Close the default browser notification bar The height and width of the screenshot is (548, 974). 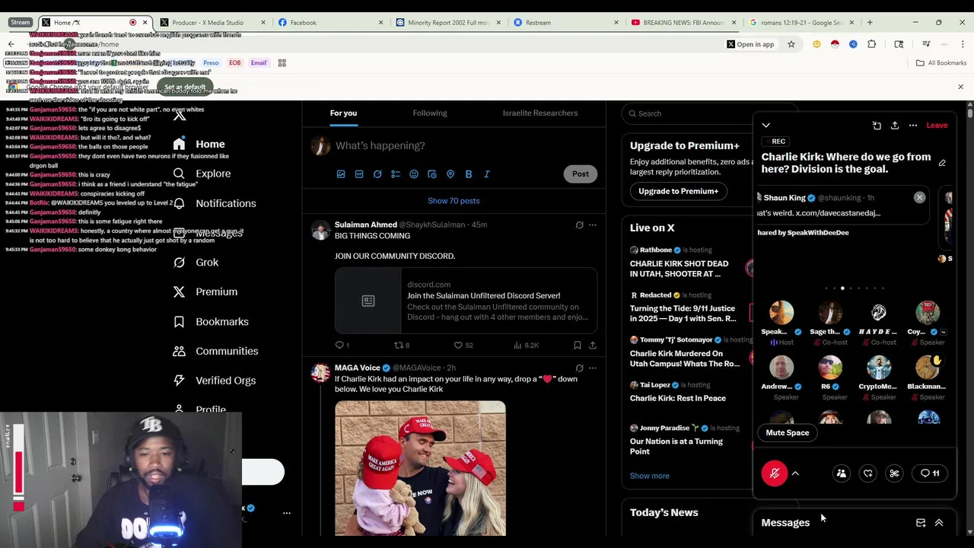(x=960, y=88)
